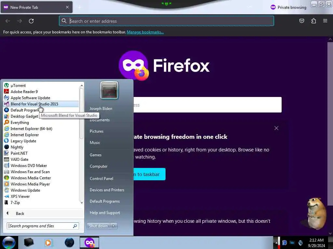Open Computer from Start menu
Viewport: 333px width, 249px height.
[99, 166]
